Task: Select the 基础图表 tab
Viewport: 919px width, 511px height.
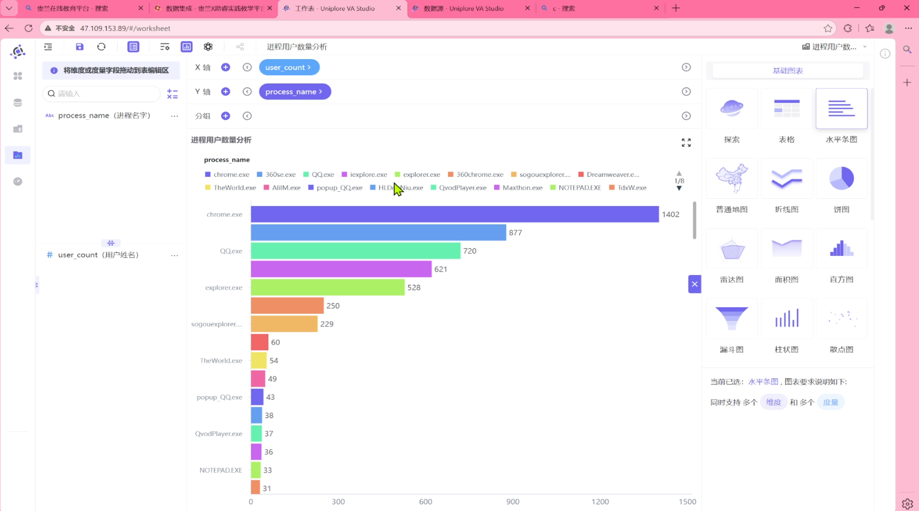Action: tap(787, 71)
